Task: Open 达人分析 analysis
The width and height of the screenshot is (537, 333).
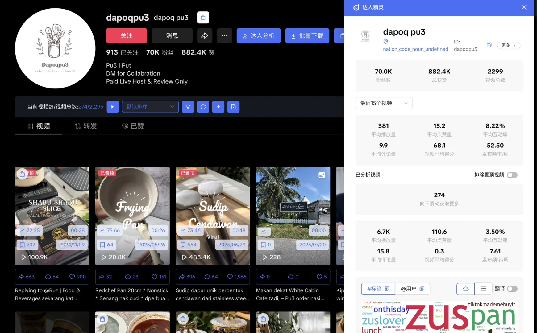Action: point(259,35)
